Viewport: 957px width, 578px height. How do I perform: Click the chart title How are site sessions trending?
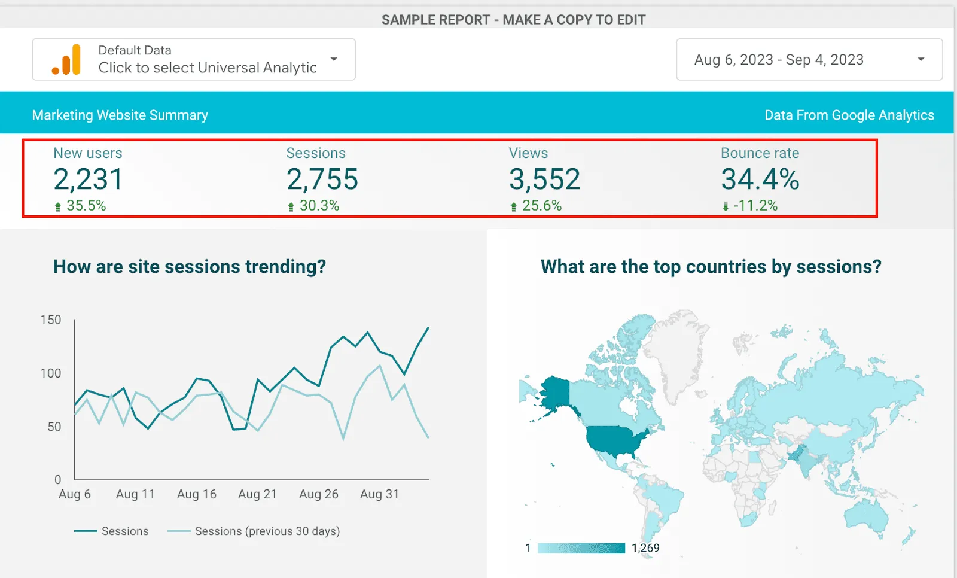(x=190, y=267)
